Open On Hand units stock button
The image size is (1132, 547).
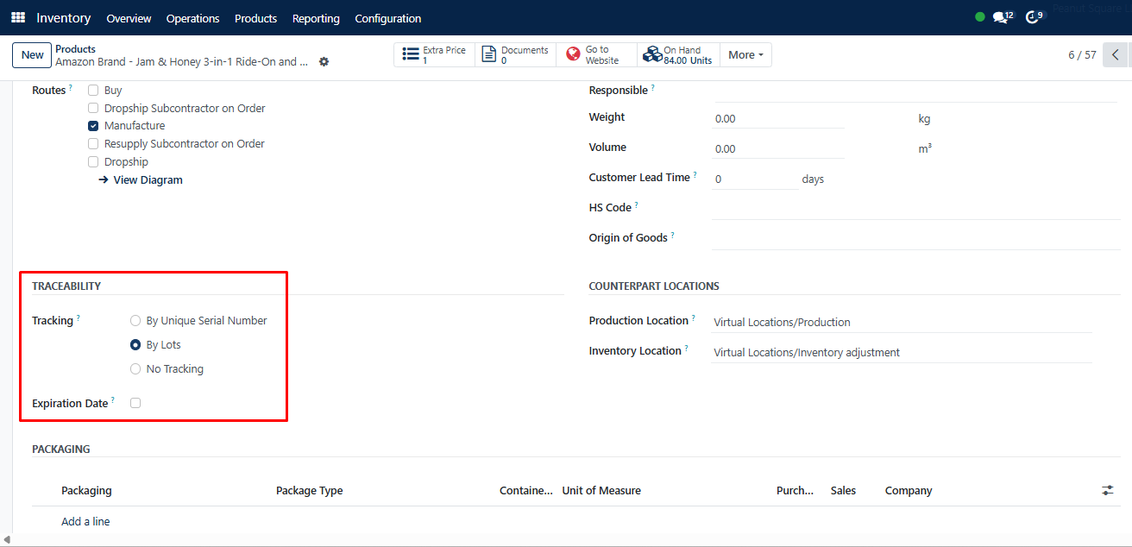click(x=678, y=55)
